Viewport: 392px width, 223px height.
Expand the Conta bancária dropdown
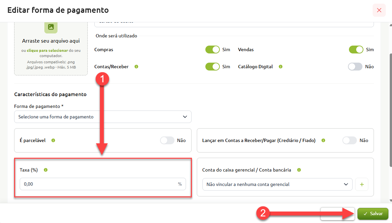pyautogui.click(x=277, y=184)
